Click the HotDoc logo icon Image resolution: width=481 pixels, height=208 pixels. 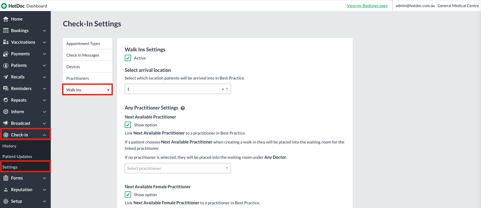pos(4,6)
